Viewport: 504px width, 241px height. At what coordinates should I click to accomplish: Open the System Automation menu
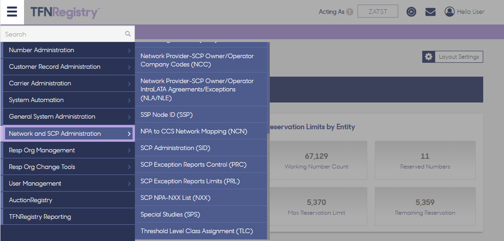tap(69, 100)
